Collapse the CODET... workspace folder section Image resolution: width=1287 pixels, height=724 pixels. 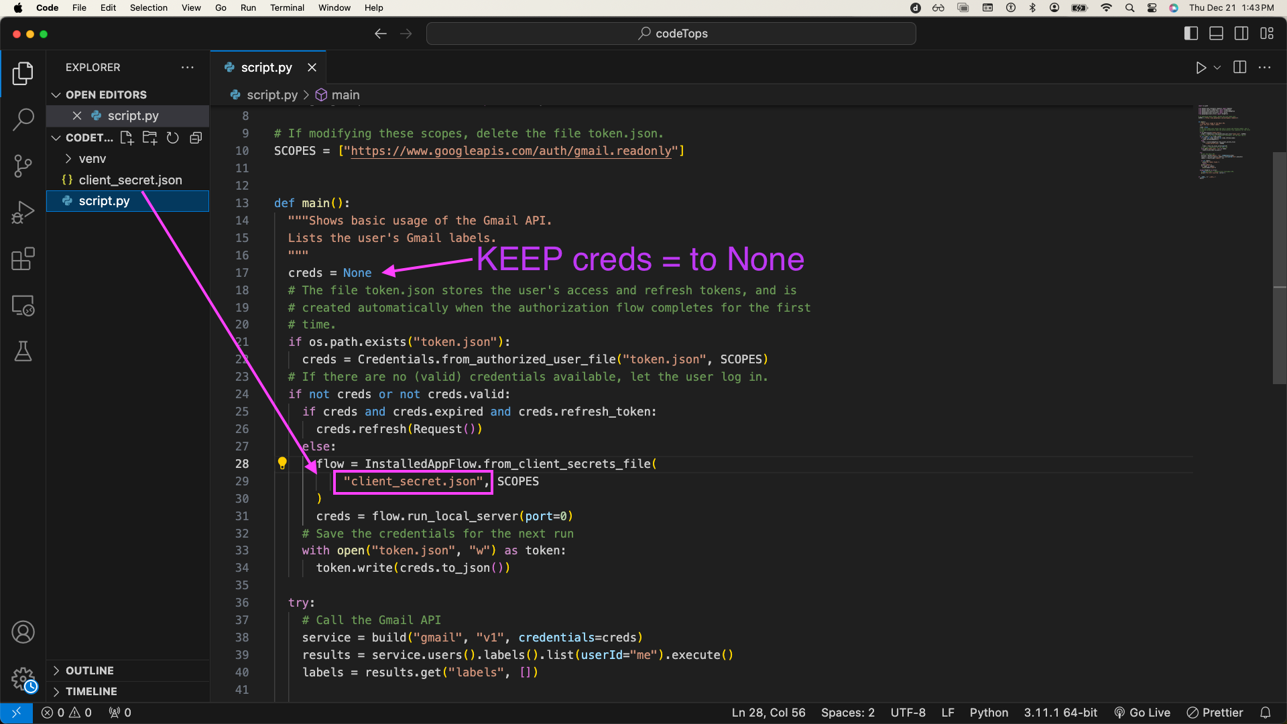point(83,137)
